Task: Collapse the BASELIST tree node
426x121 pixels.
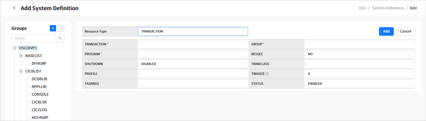Action: (21, 56)
